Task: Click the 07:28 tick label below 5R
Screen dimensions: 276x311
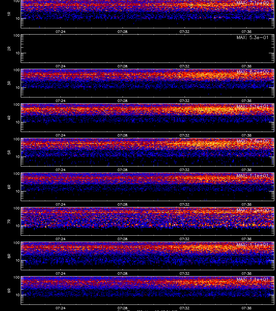Action: click(x=122, y=170)
